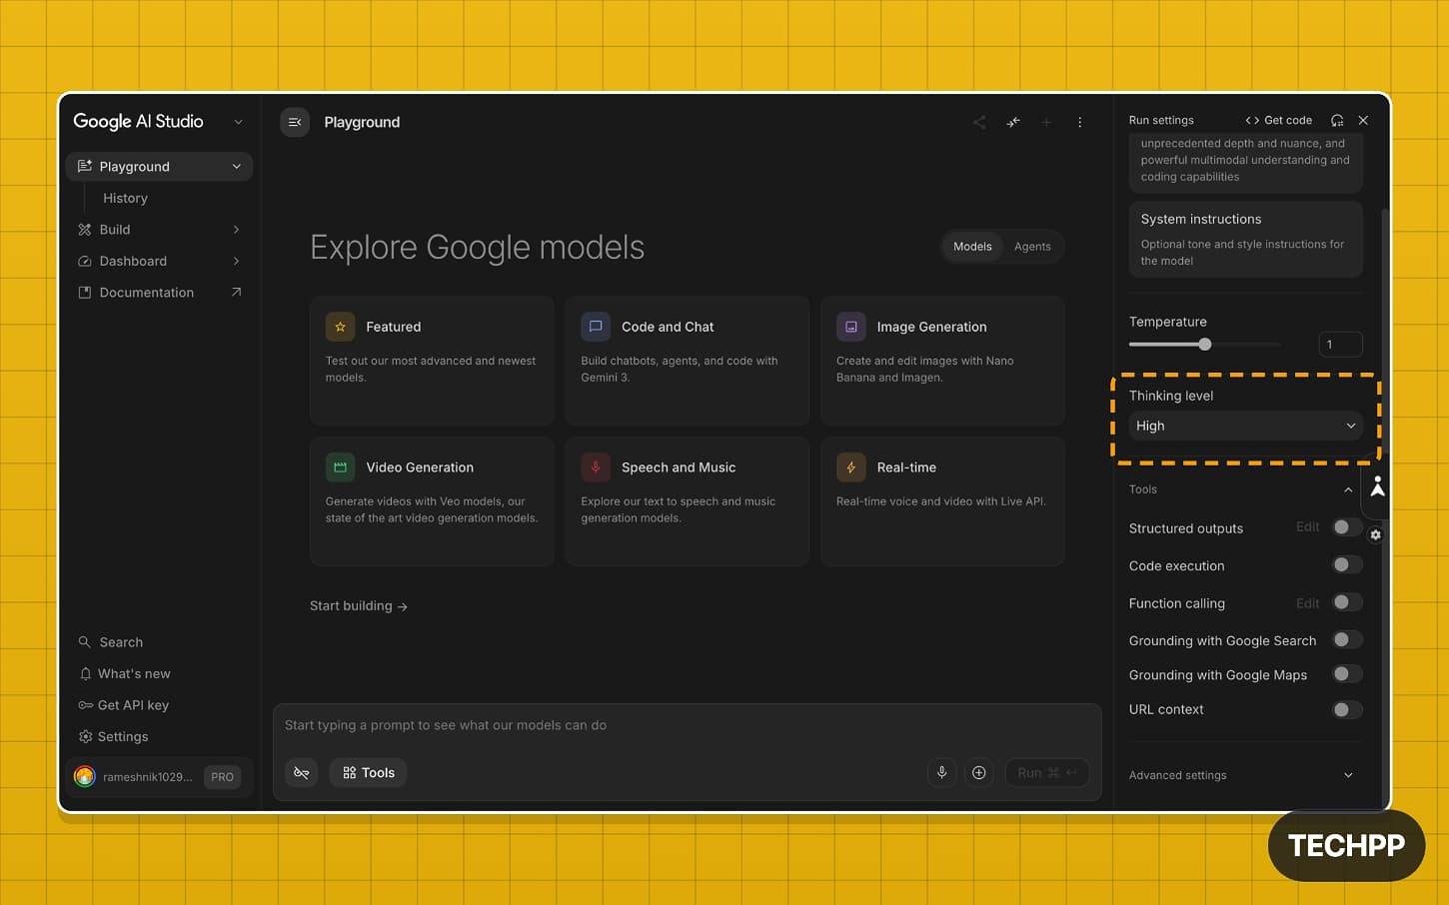
Task: Enable Code execution switch
Action: 1347,565
